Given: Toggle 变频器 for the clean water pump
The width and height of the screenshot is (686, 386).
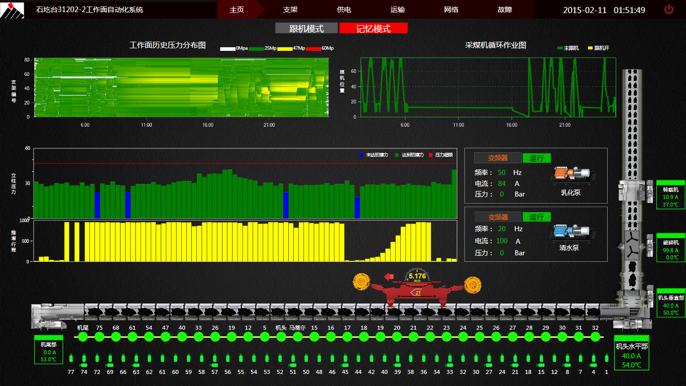Looking at the screenshot, I should (498, 217).
